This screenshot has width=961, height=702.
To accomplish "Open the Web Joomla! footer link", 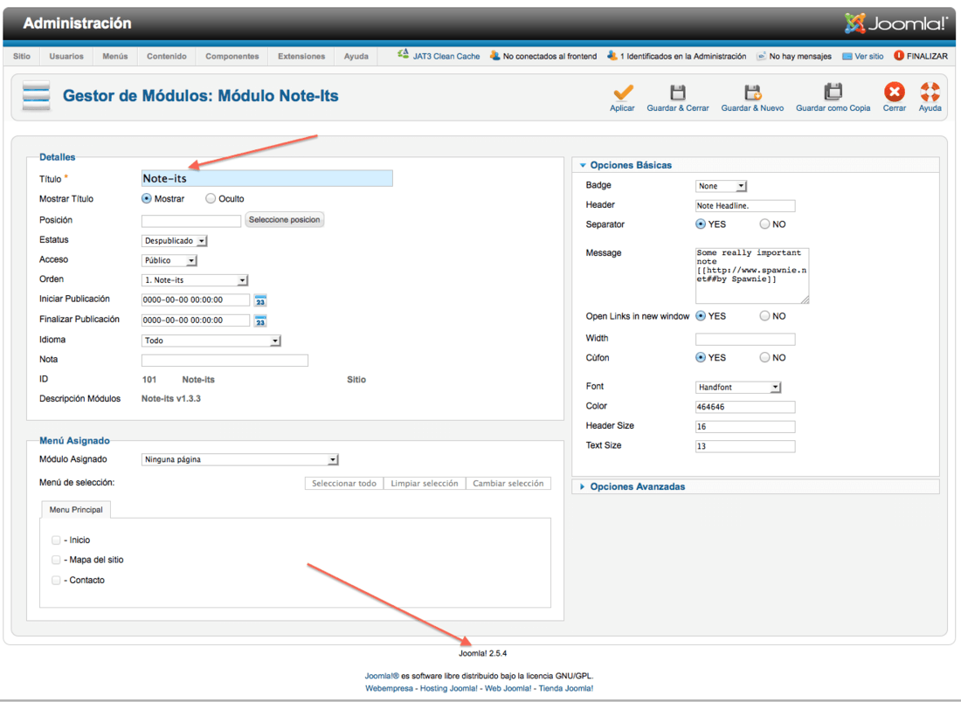I will 508,688.
